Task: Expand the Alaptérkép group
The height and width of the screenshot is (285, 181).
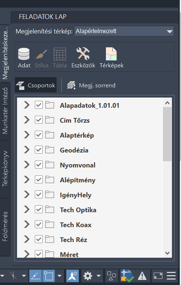Action: tap(26, 135)
